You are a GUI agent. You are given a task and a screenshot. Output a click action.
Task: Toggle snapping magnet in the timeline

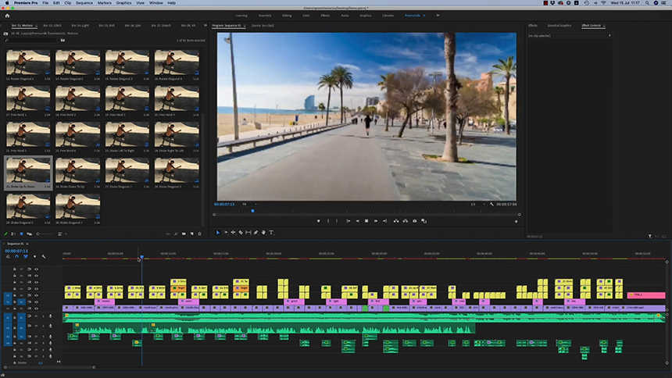pos(16,256)
